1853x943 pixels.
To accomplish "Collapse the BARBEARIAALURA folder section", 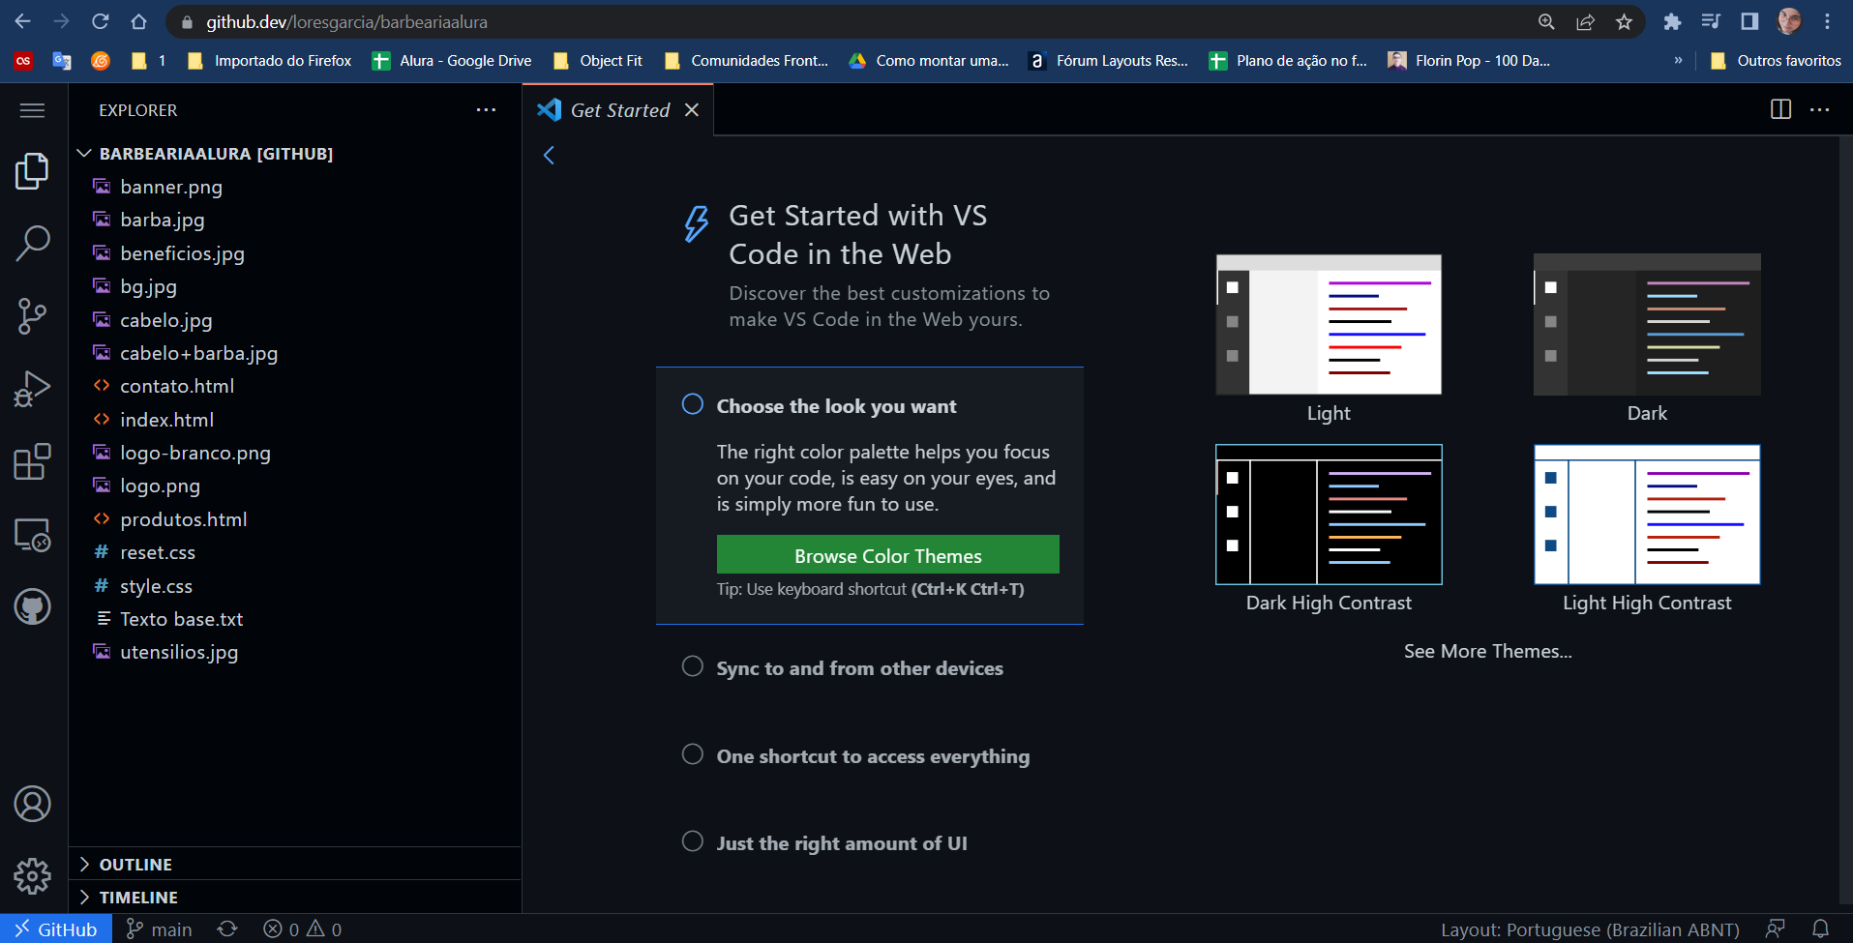I will (x=295, y=154).
